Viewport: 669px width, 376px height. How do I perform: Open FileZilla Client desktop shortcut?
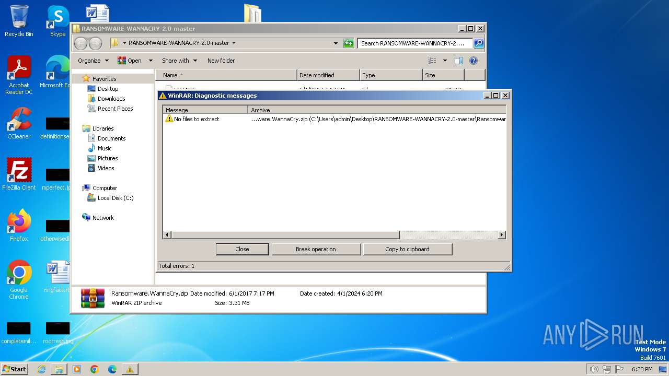pos(19,174)
